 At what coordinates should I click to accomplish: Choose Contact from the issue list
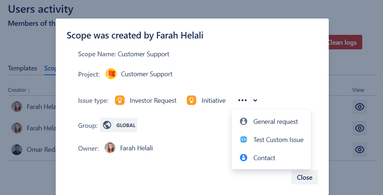[x=264, y=158]
